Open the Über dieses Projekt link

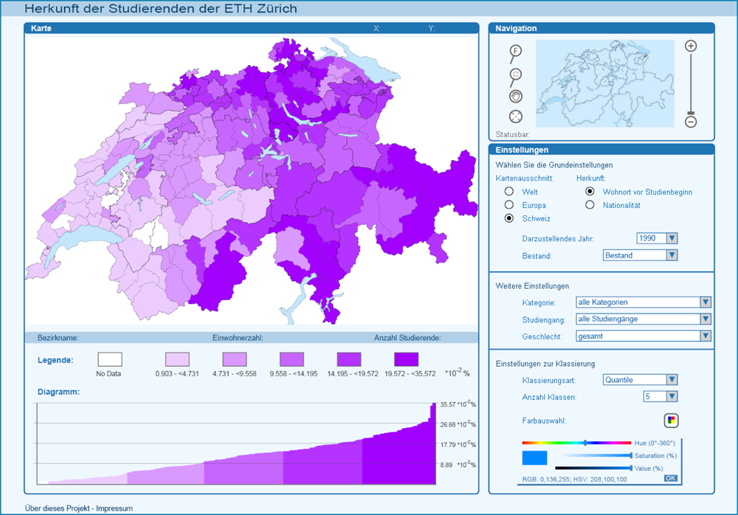58,508
